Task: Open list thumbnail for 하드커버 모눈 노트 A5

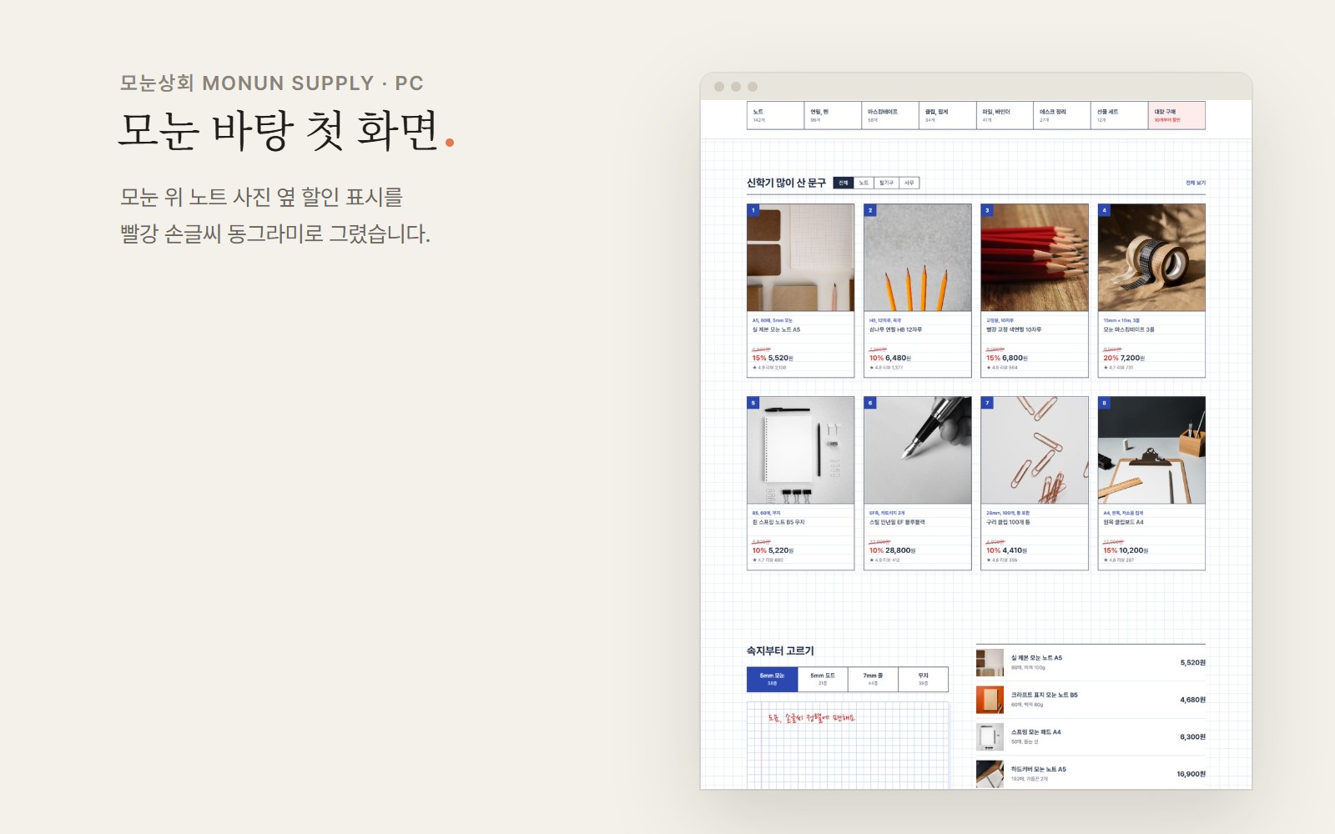Action: click(990, 774)
